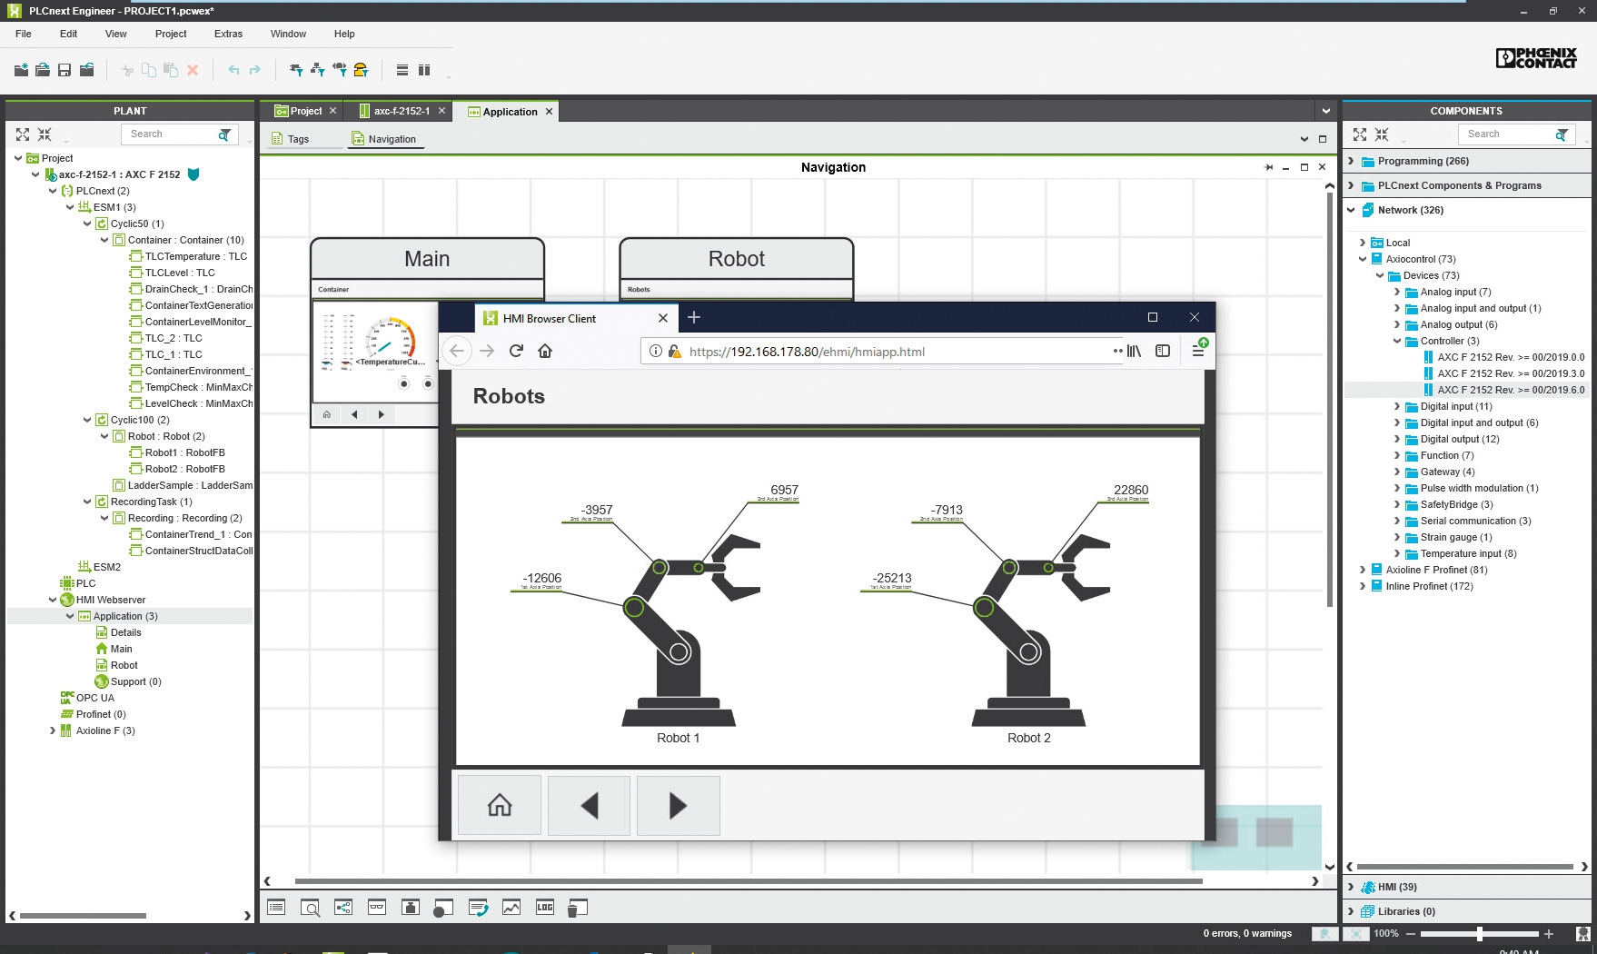Click the HMI next page arrow button
This screenshot has width=1597, height=954.
678,805
